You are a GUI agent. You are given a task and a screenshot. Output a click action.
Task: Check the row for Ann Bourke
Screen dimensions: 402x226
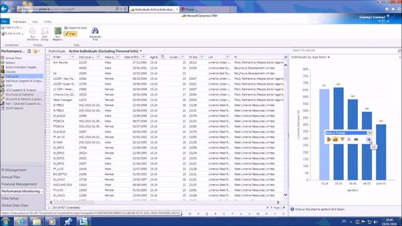click(48, 62)
